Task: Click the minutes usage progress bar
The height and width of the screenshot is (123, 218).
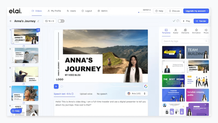Action: 145,12
